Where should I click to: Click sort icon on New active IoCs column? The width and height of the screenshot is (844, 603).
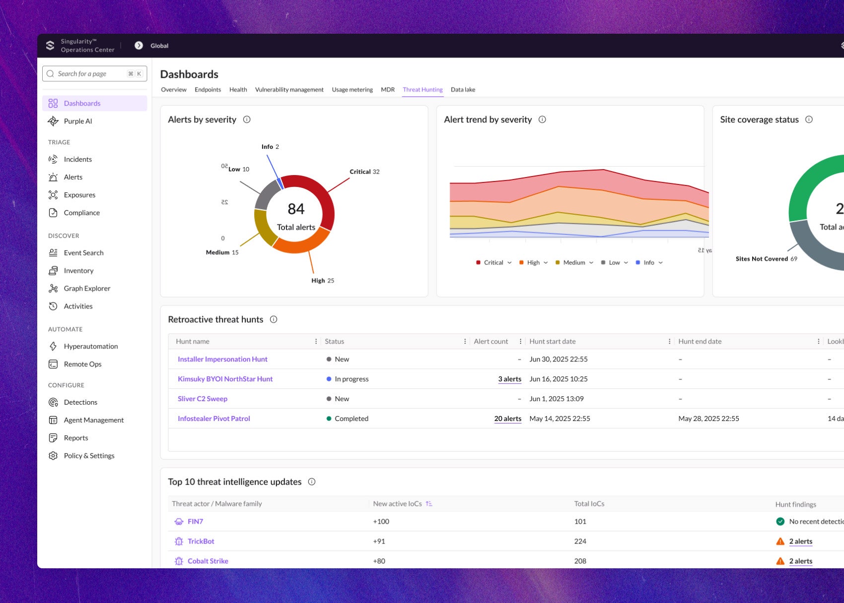point(429,504)
